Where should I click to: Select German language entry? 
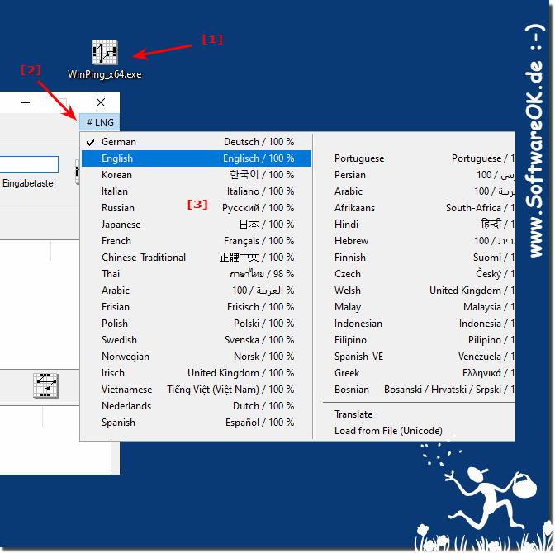click(x=197, y=142)
